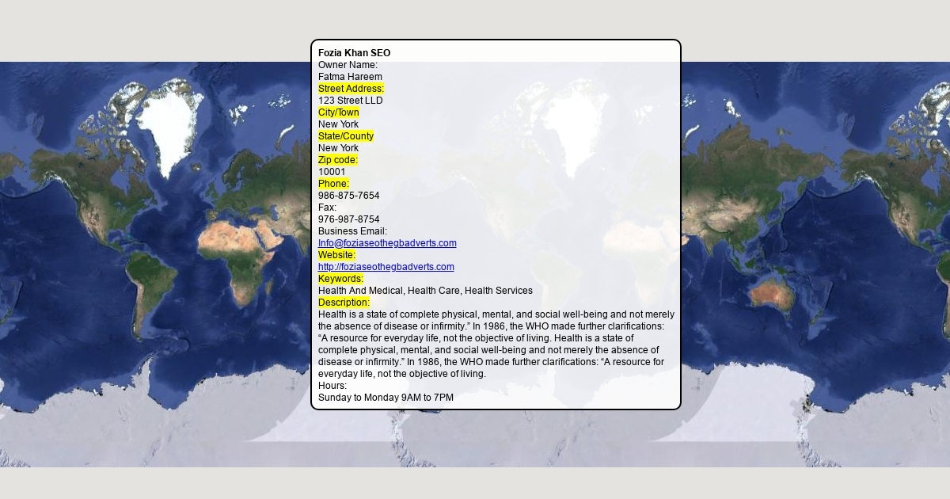This screenshot has height=499, width=950.
Task: Select the highlighted City/Town label
Action: click(x=338, y=112)
